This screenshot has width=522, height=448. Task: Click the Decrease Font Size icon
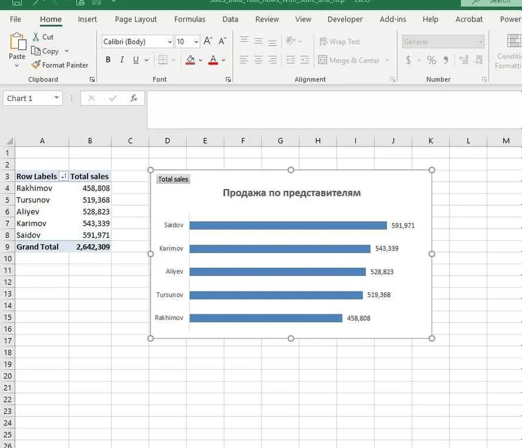[x=222, y=41]
